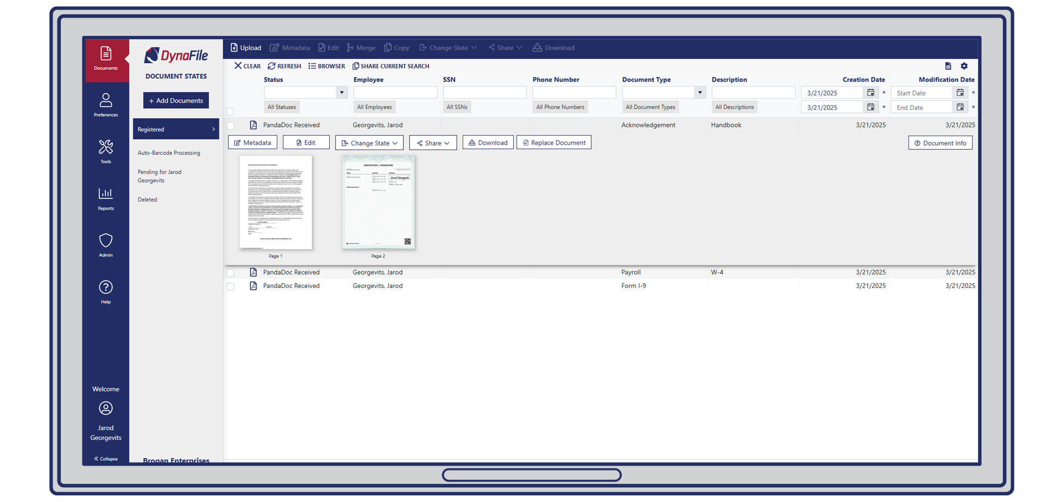Open search settings with the gear icon
Image resolution: width=1061 pixels, height=502 pixels.
click(964, 66)
